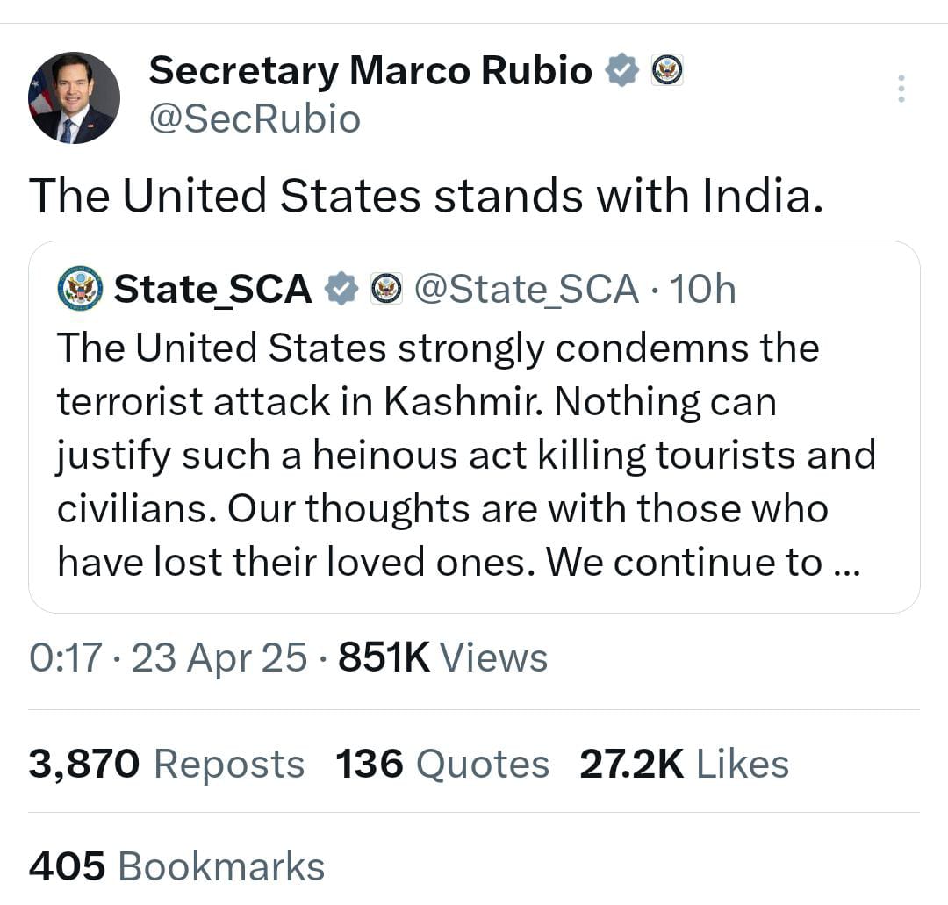View the 3,870 Reposts list
Viewport: 948px width, 905px height.
pyautogui.click(x=166, y=764)
